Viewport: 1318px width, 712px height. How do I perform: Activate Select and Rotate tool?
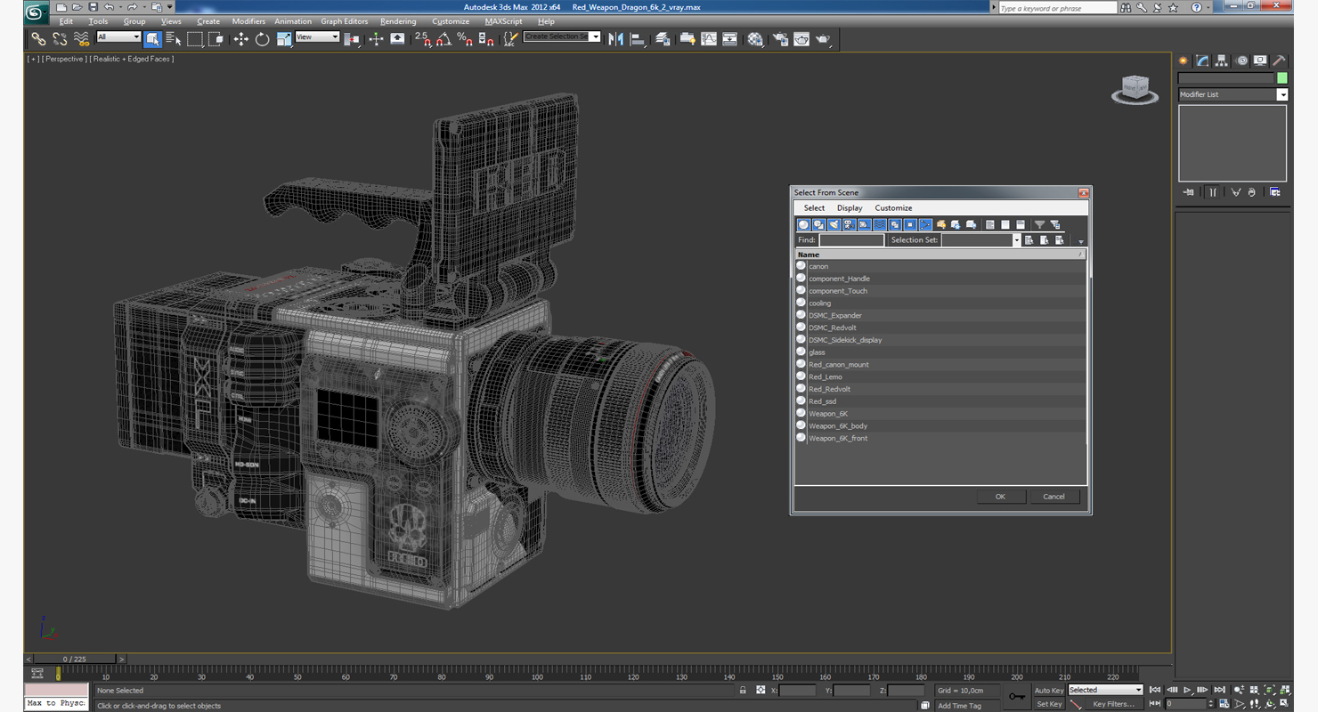coord(263,39)
